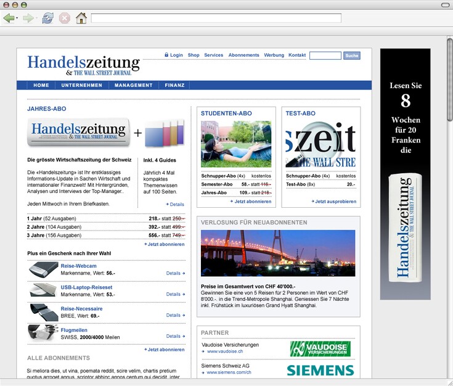
Task: Click the Login lock icon
Action: [x=166, y=55]
